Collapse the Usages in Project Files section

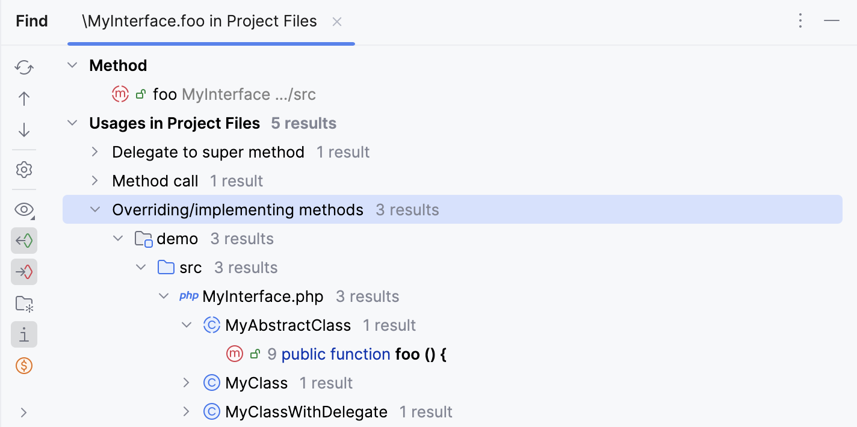coord(72,123)
